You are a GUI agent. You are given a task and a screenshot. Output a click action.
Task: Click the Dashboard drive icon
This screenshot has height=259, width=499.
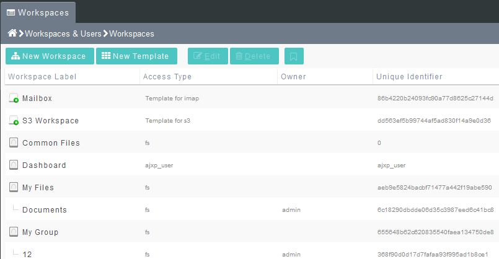[14, 165]
